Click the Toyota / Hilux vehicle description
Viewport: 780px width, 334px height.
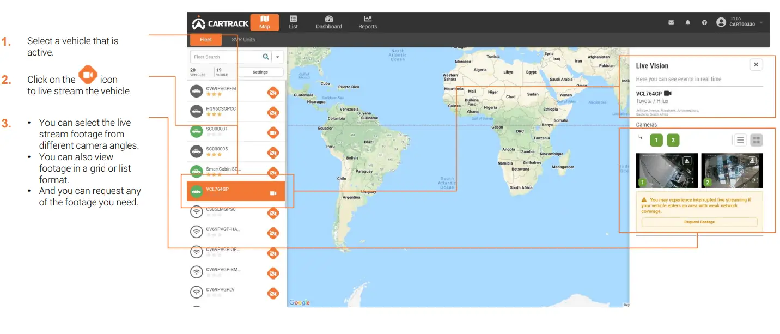click(x=652, y=101)
